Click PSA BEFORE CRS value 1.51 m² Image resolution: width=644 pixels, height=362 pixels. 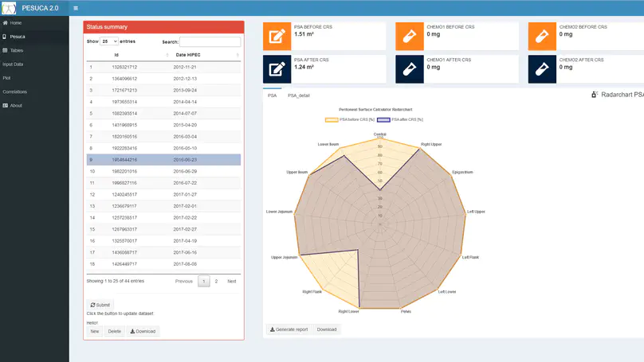tap(304, 34)
